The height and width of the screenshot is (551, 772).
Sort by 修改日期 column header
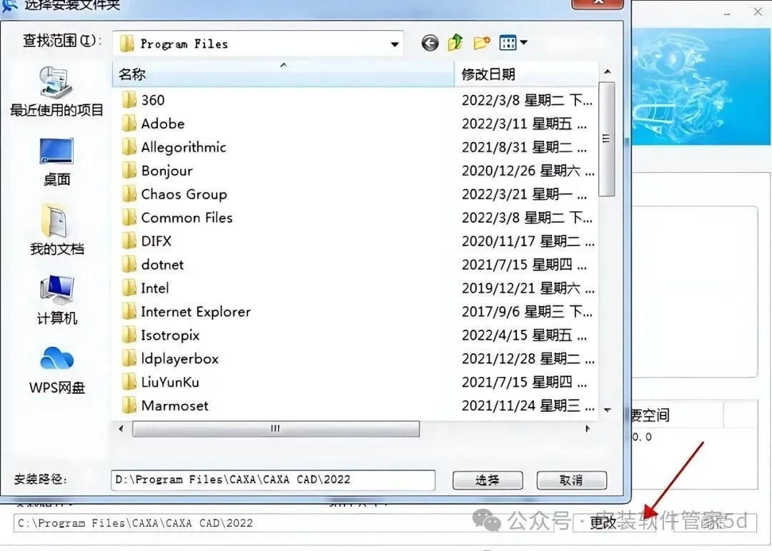pyautogui.click(x=526, y=74)
